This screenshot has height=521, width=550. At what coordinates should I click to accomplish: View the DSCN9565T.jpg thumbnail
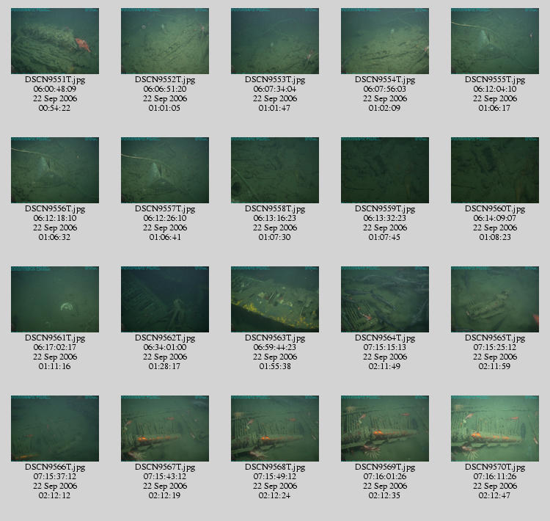tap(495, 299)
